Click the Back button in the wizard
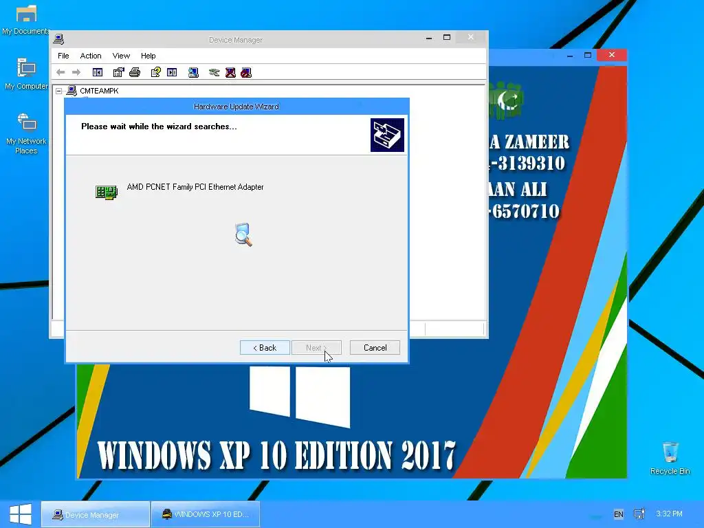Image resolution: width=704 pixels, height=528 pixels. tap(265, 347)
